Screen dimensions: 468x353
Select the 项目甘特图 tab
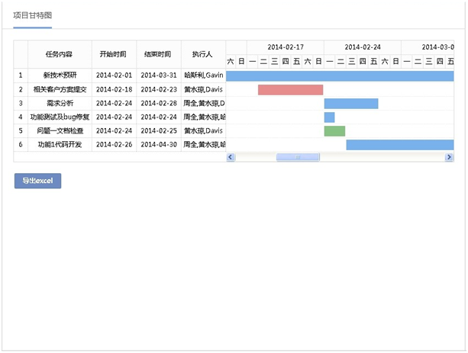point(33,15)
